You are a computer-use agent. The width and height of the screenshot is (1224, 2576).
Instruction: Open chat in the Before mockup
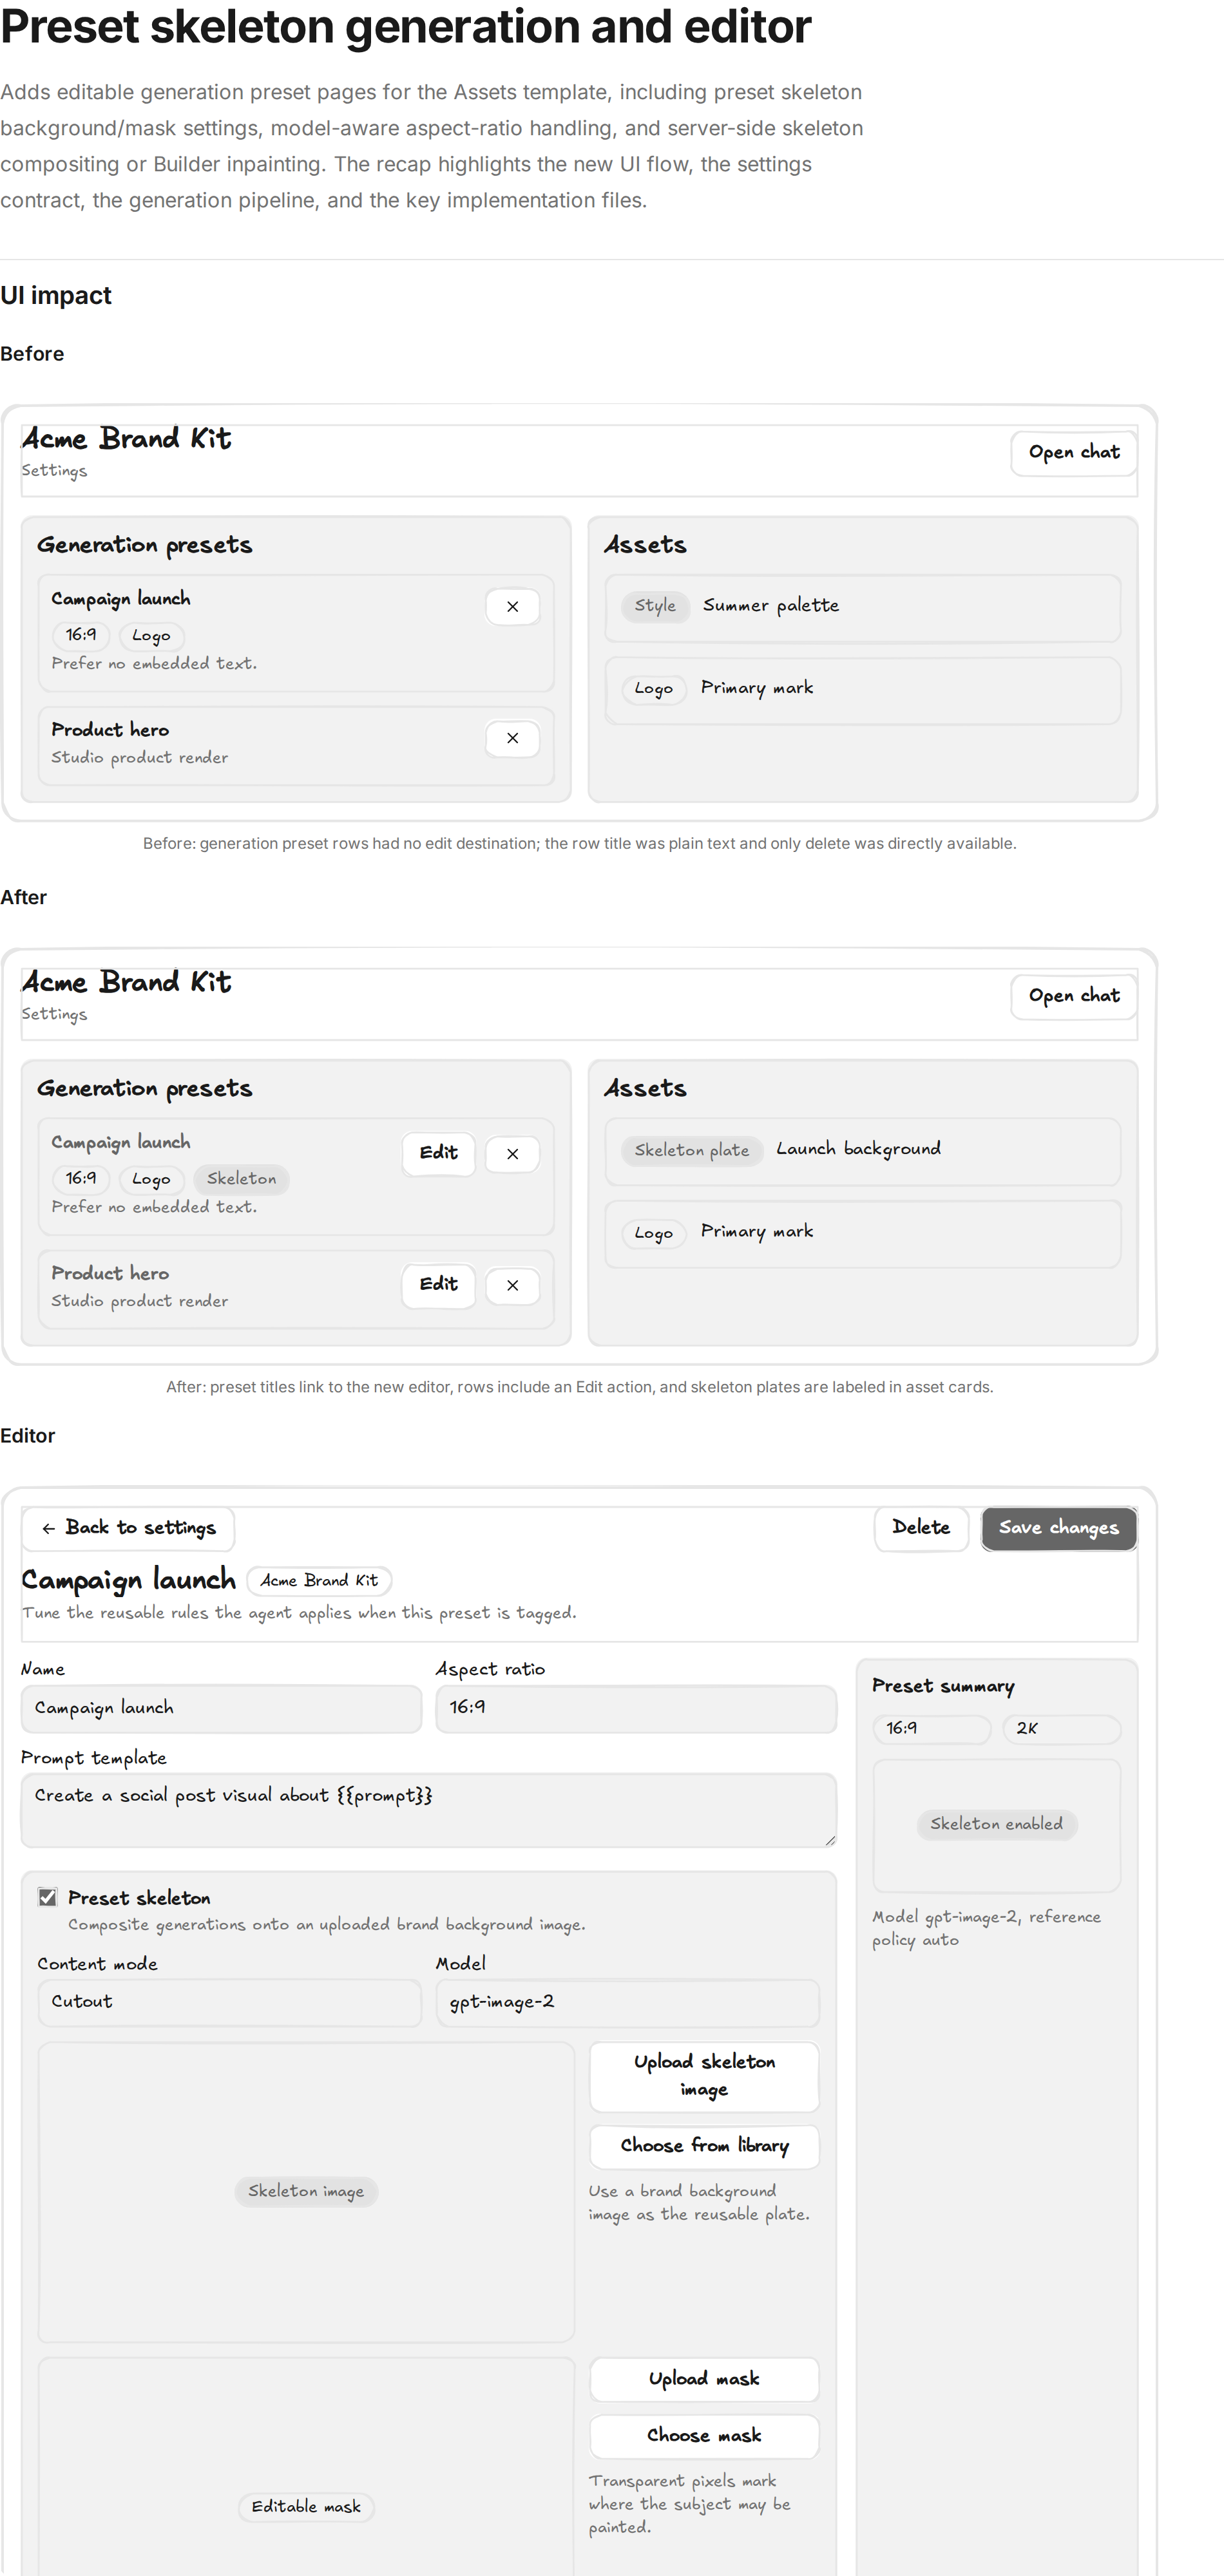1073,453
